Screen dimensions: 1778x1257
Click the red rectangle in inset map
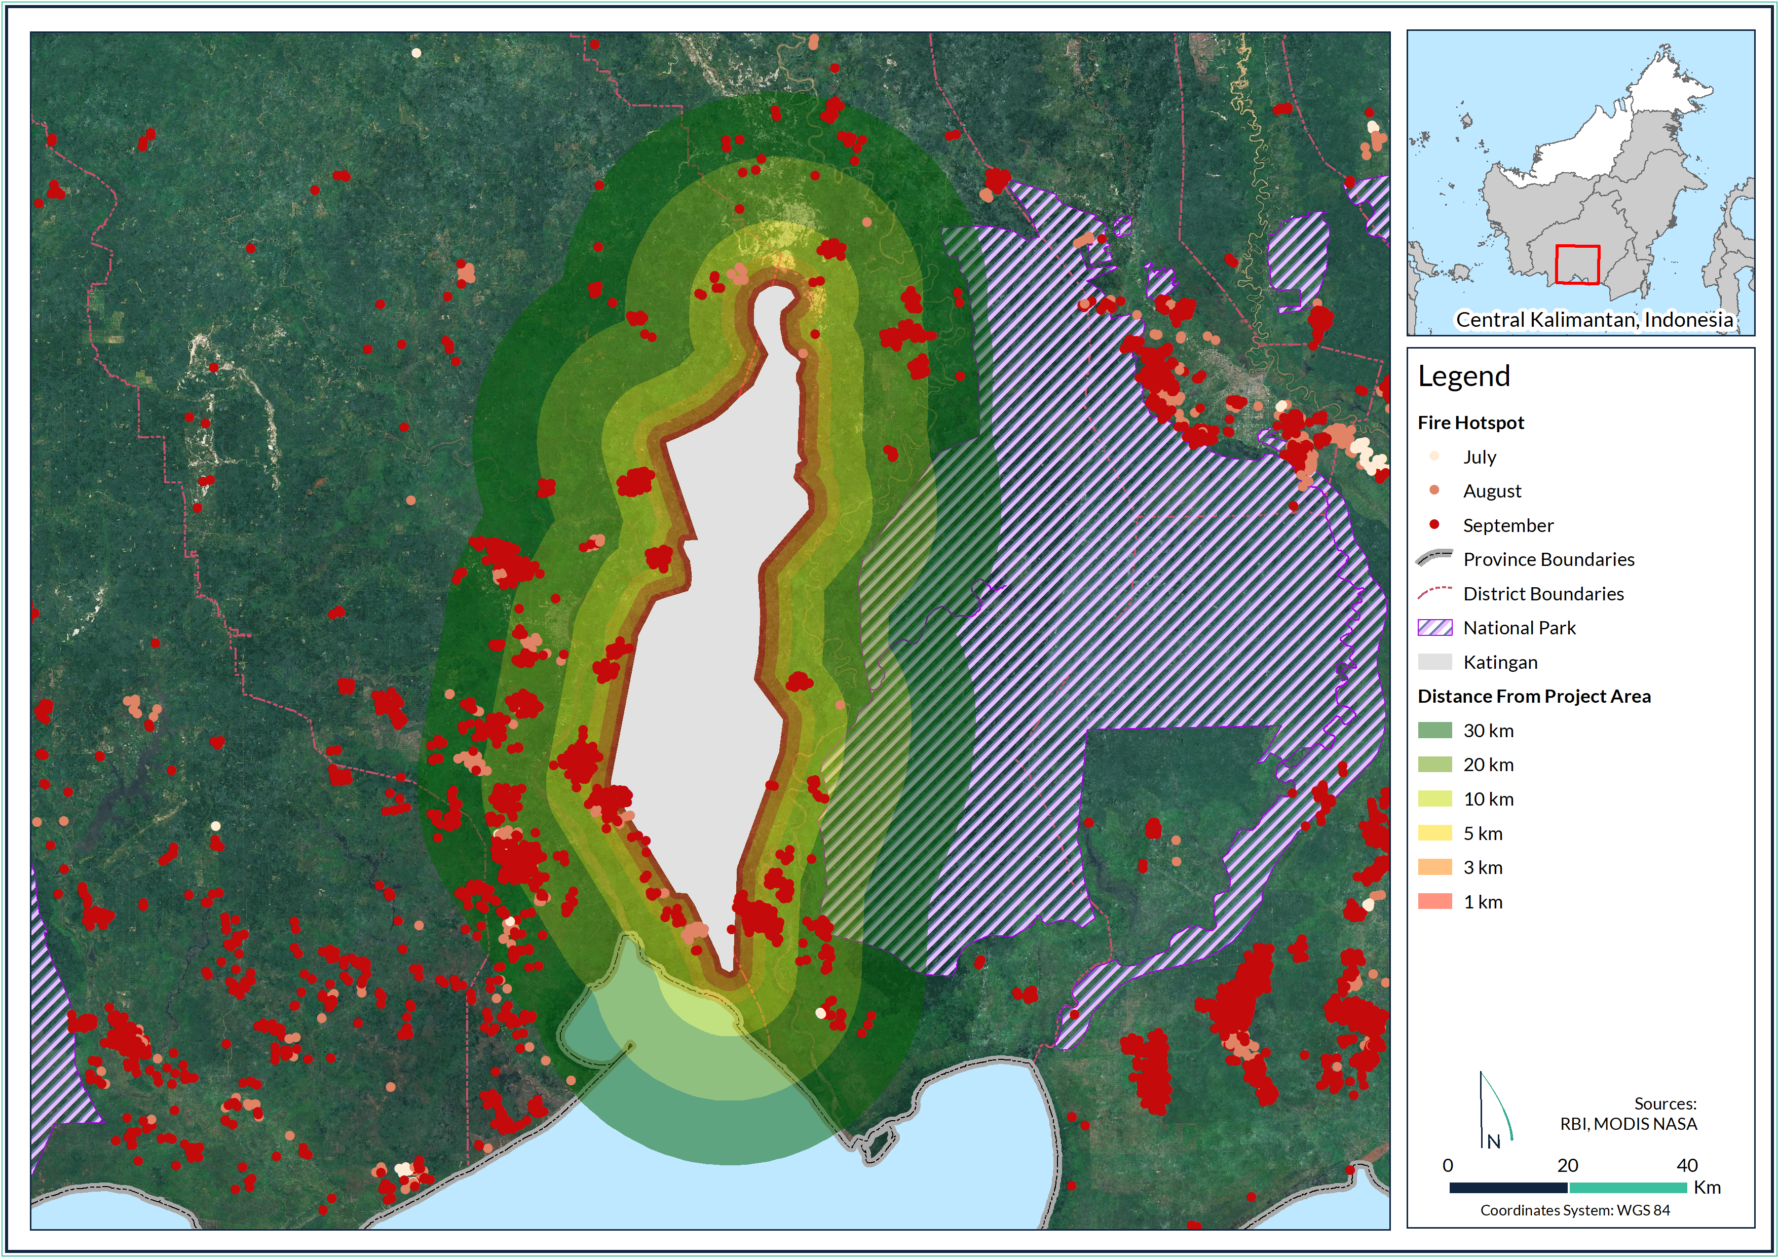point(1577,265)
